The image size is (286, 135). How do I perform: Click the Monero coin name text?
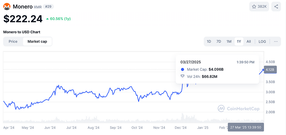click(23, 7)
